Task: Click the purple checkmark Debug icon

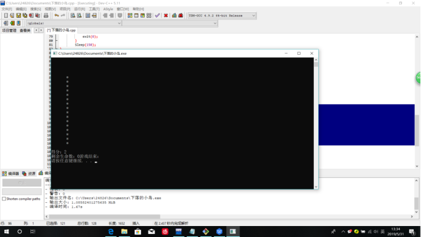Action: pyautogui.click(x=158, y=16)
